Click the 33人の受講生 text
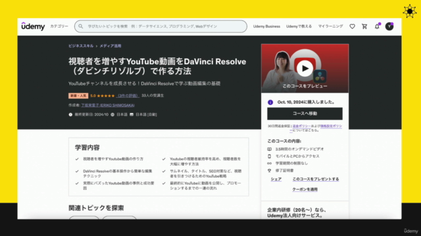 tap(153, 96)
